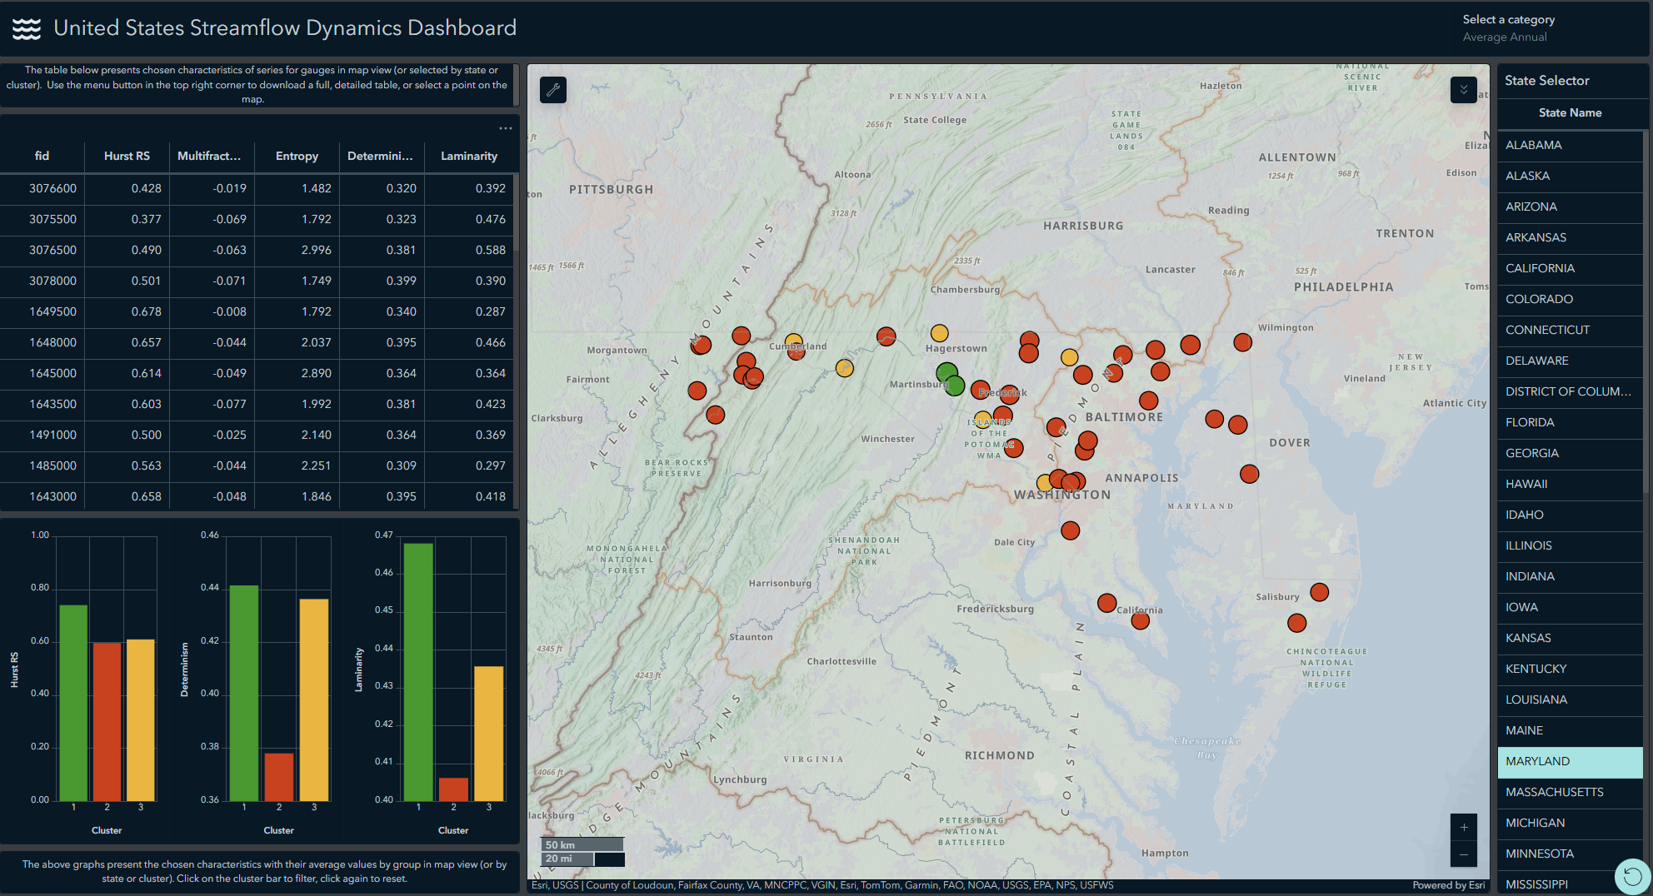Open the Select a category dropdown
Screen dimensions: 1653x896
point(1508,28)
